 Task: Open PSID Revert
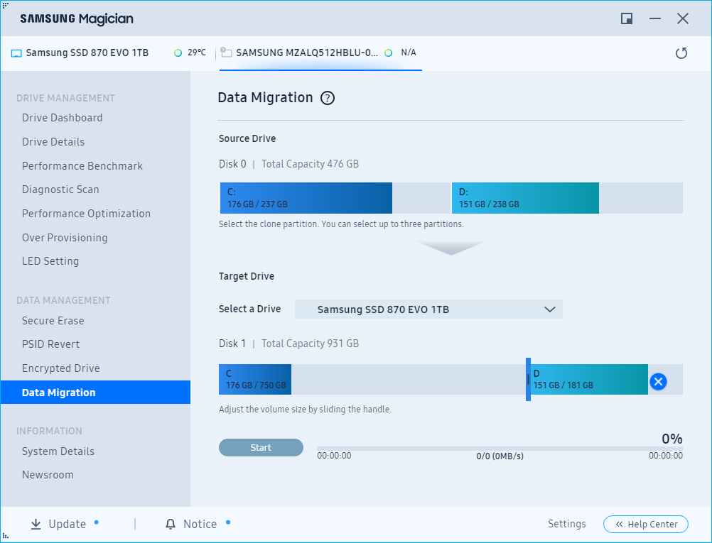(x=51, y=344)
